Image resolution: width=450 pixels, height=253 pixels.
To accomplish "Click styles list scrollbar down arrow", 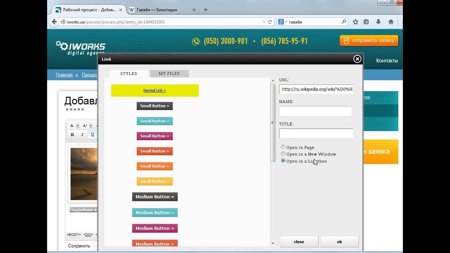I will tap(273, 243).
